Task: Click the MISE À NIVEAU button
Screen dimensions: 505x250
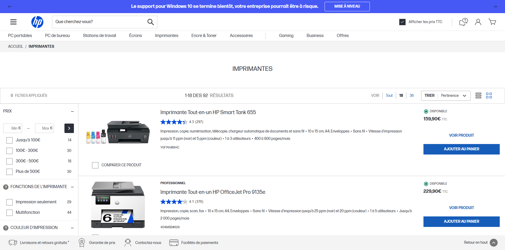Action: (x=347, y=6)
